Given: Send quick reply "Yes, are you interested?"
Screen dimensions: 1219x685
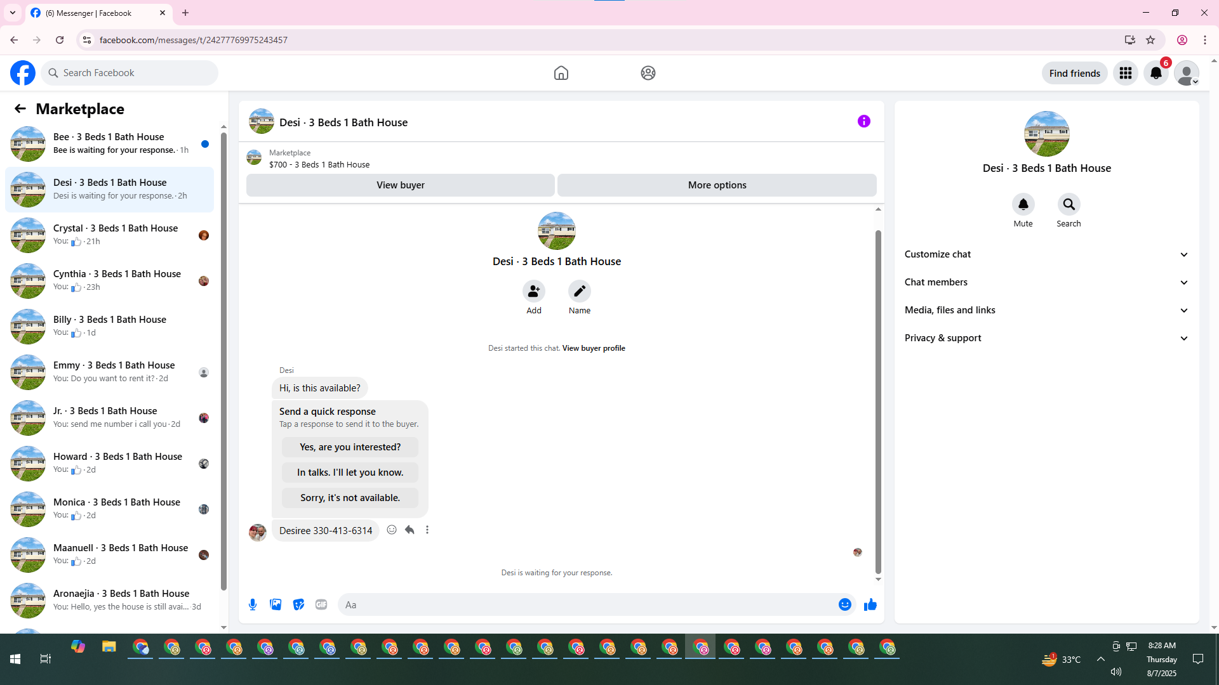Looking at the screenshot, I should [x=350, y=447].
